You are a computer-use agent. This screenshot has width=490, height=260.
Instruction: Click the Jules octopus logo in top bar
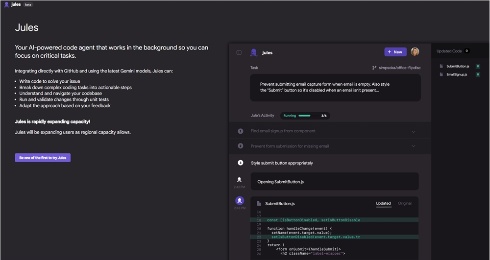[x=6, y=4]
